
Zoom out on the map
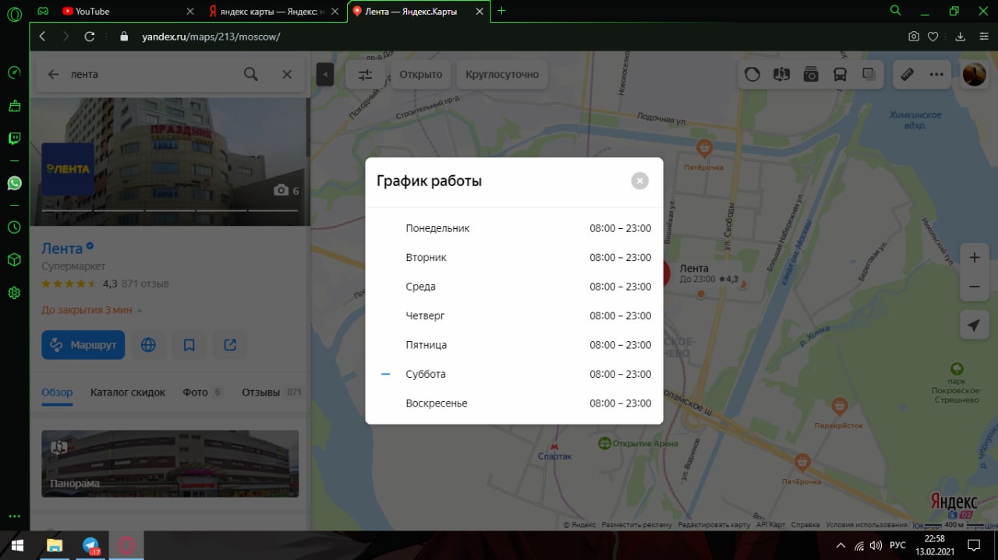tap(975, 287)
